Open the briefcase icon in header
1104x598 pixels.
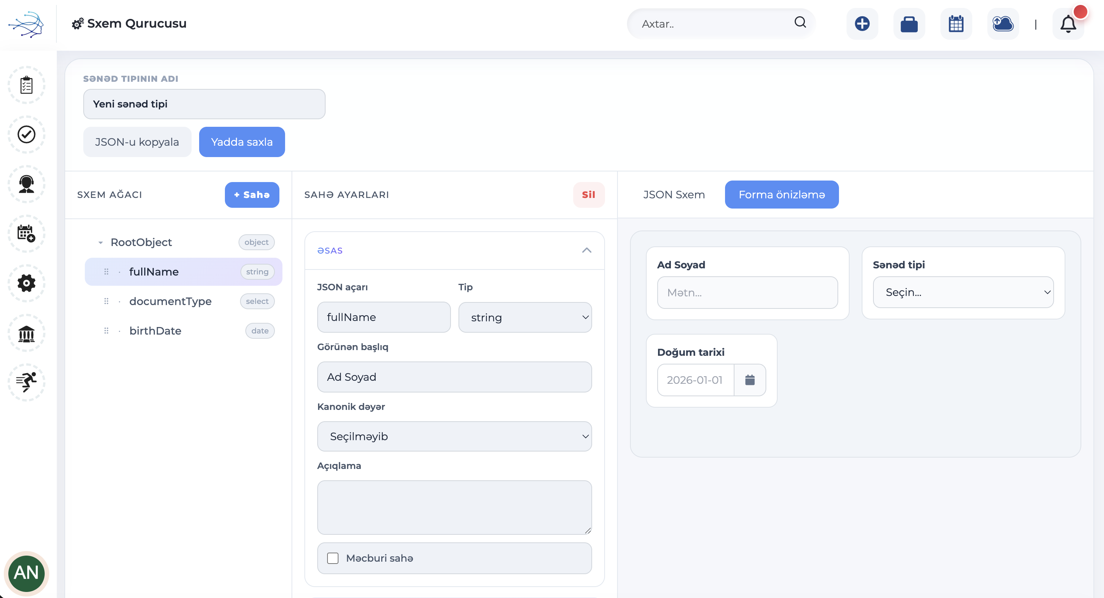pos(909,23)
